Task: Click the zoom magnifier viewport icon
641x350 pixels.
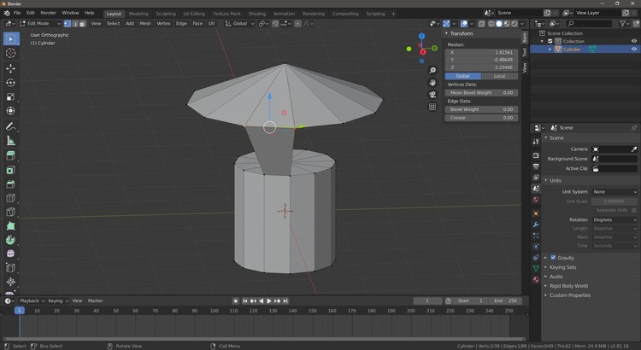Action: pos(433,70)
